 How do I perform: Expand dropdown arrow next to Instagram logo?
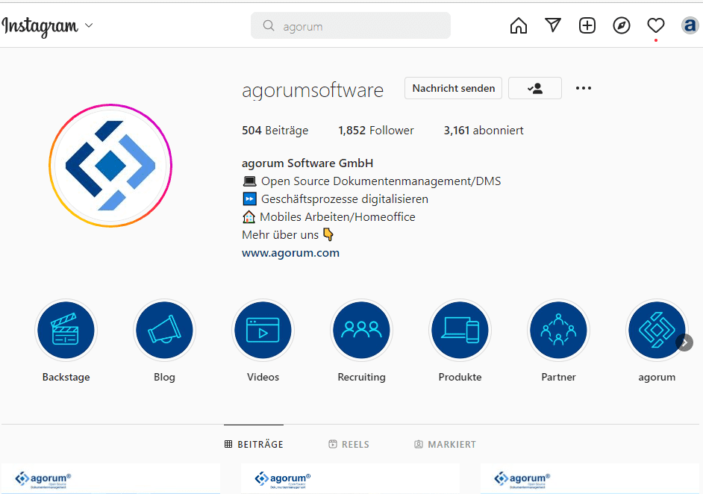coord(89,25)
